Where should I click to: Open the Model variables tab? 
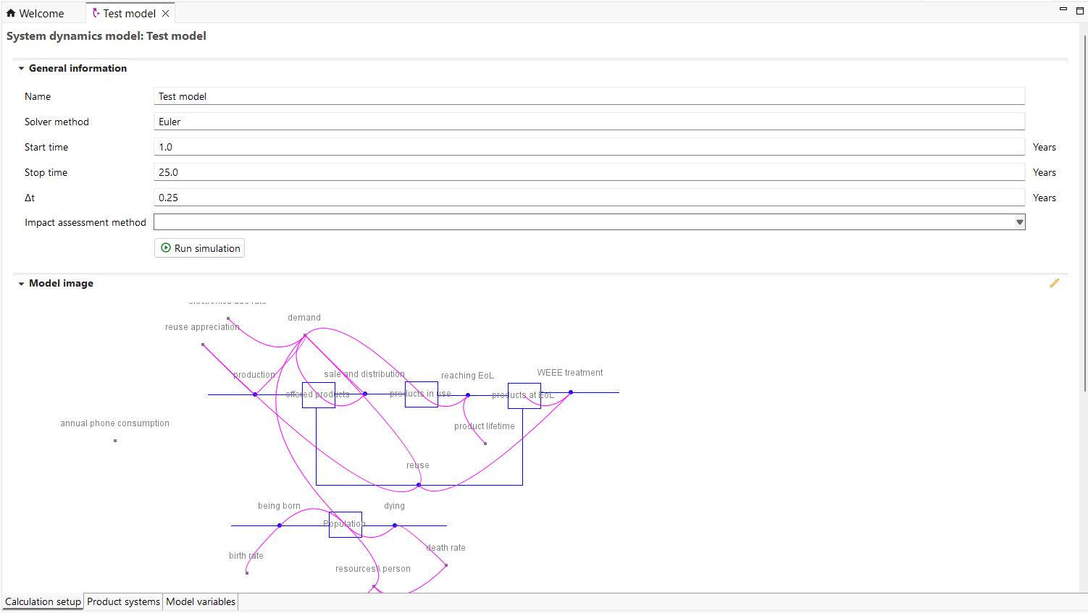[201, 601]
